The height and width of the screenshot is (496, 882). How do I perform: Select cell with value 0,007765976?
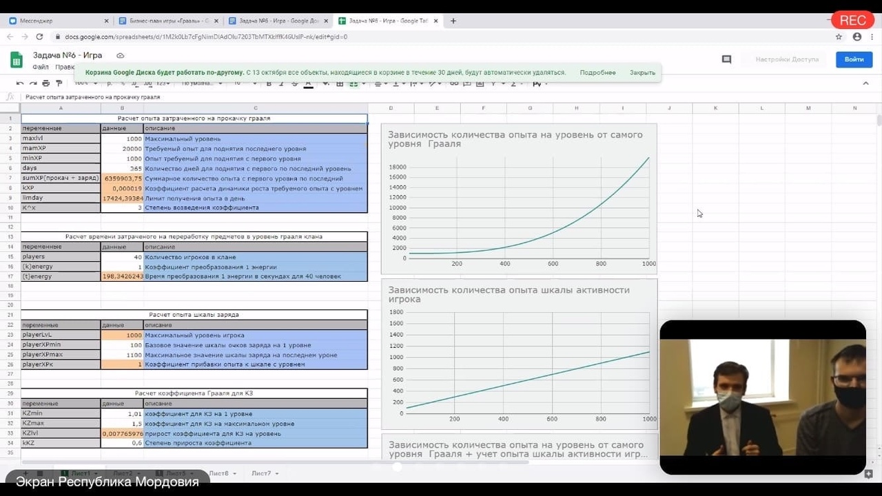tap(122, 433)
